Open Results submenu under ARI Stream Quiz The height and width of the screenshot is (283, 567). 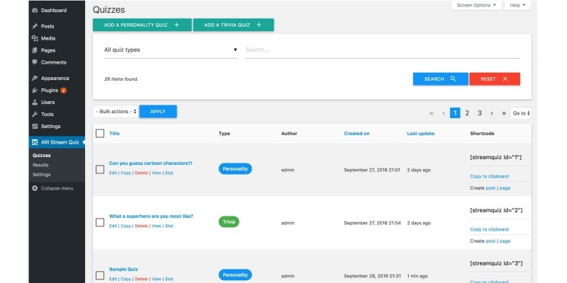(40, 165)
